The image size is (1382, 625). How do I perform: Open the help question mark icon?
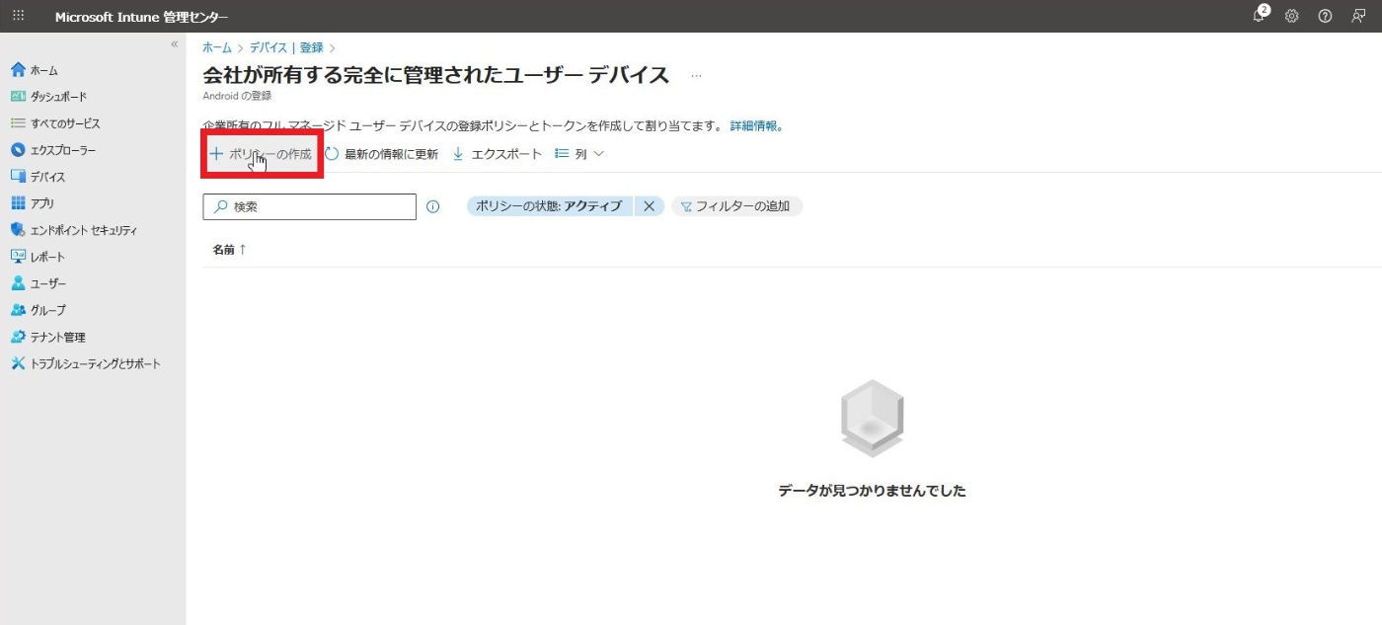1325,16
